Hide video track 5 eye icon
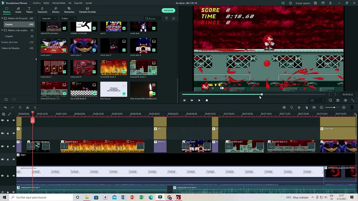358x201 pixels. click(13, 120)
